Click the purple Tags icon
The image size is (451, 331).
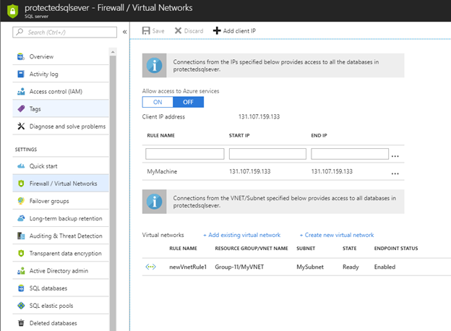pyautogui.click(x=21, y=108)
